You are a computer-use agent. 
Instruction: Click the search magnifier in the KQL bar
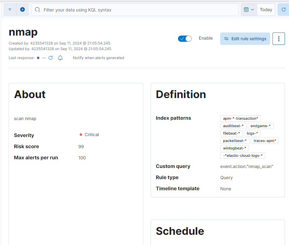click(x=37, y=10)
